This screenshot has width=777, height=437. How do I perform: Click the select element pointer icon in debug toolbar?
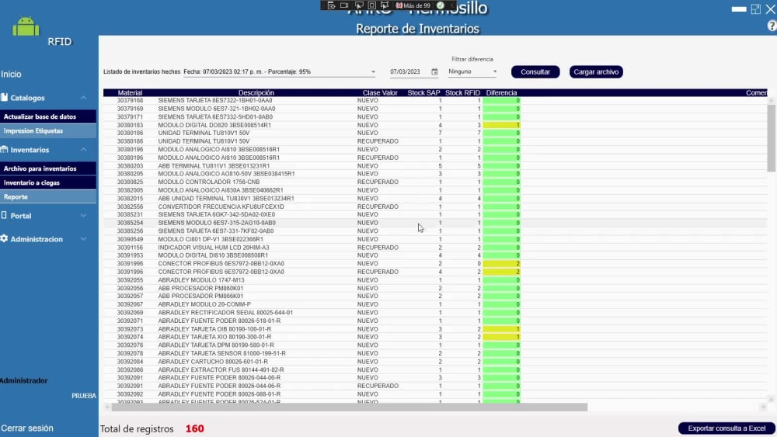(x=359, y=5)
